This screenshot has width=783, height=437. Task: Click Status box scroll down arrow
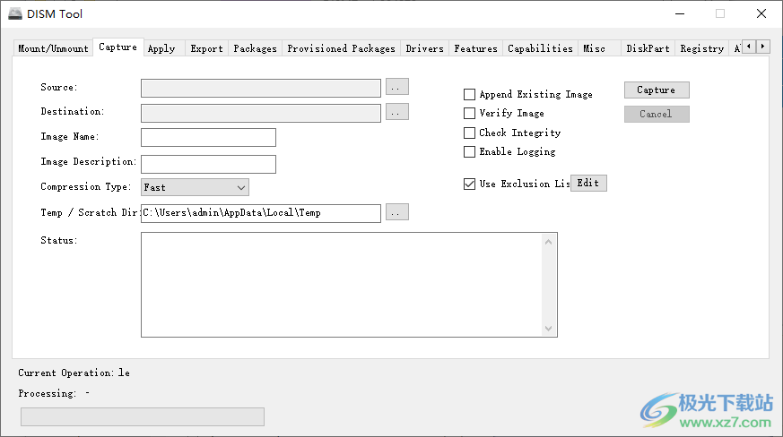coord(548,329)
